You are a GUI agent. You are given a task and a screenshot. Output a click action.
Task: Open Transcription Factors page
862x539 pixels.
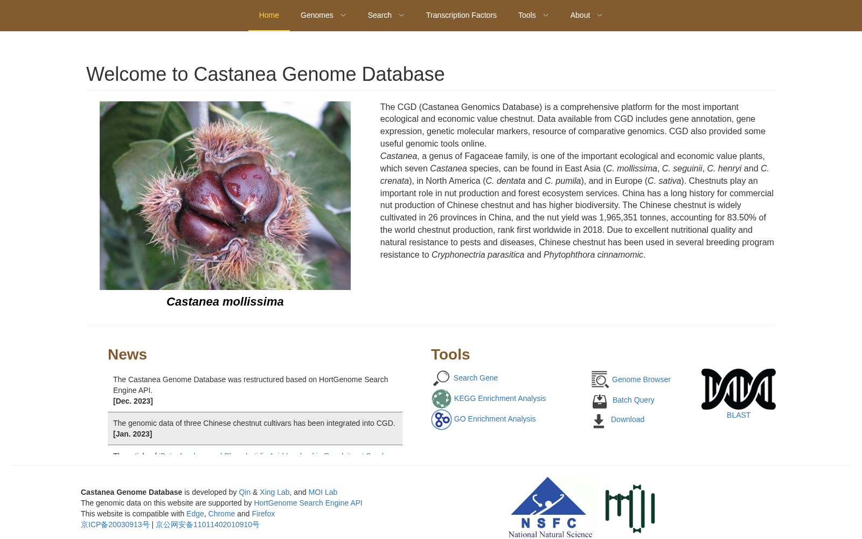(x=461, y=15)
